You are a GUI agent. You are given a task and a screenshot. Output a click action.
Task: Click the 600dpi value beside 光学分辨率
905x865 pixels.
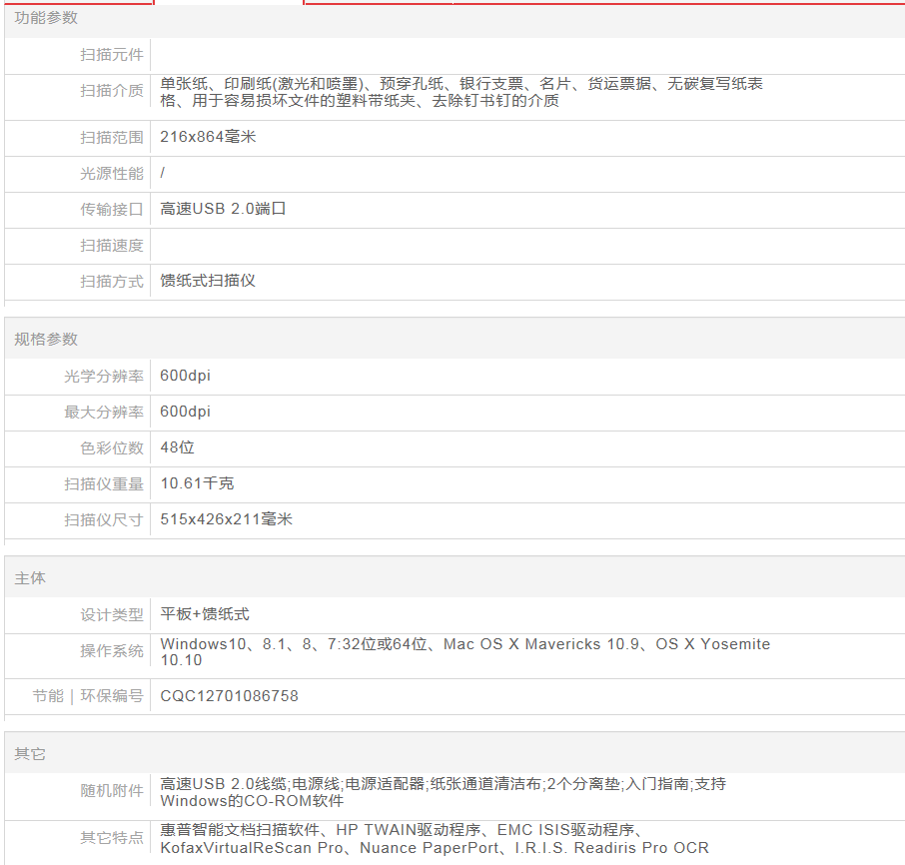click(186, 376)
